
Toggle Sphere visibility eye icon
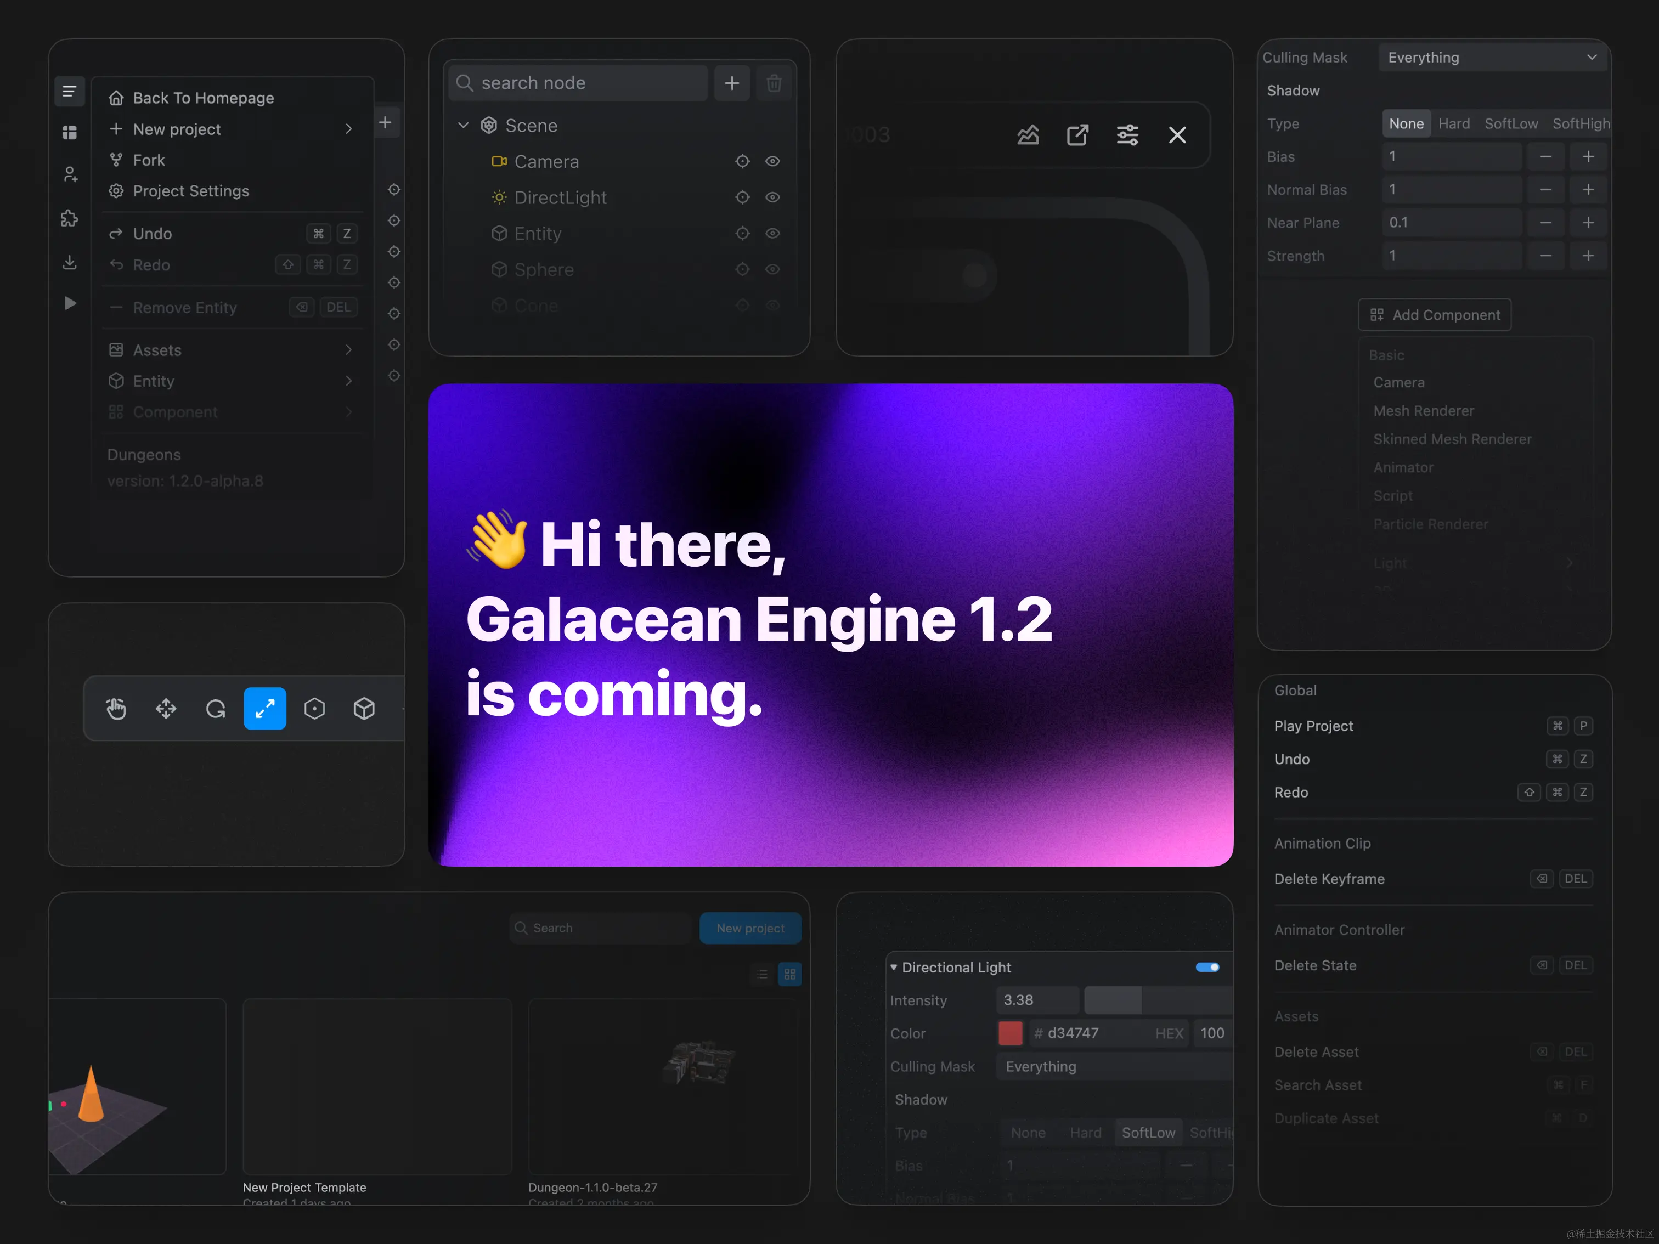[x=772, y=269]
